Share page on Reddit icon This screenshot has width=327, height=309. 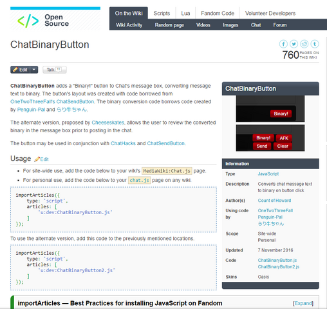[304, 44]
